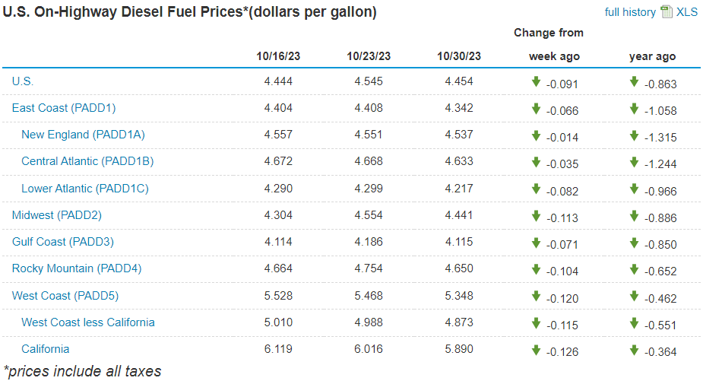Click the California 10/30/23 price value 5.890
Viewport: 703px width, 381px height.
[x=459, y=349]
